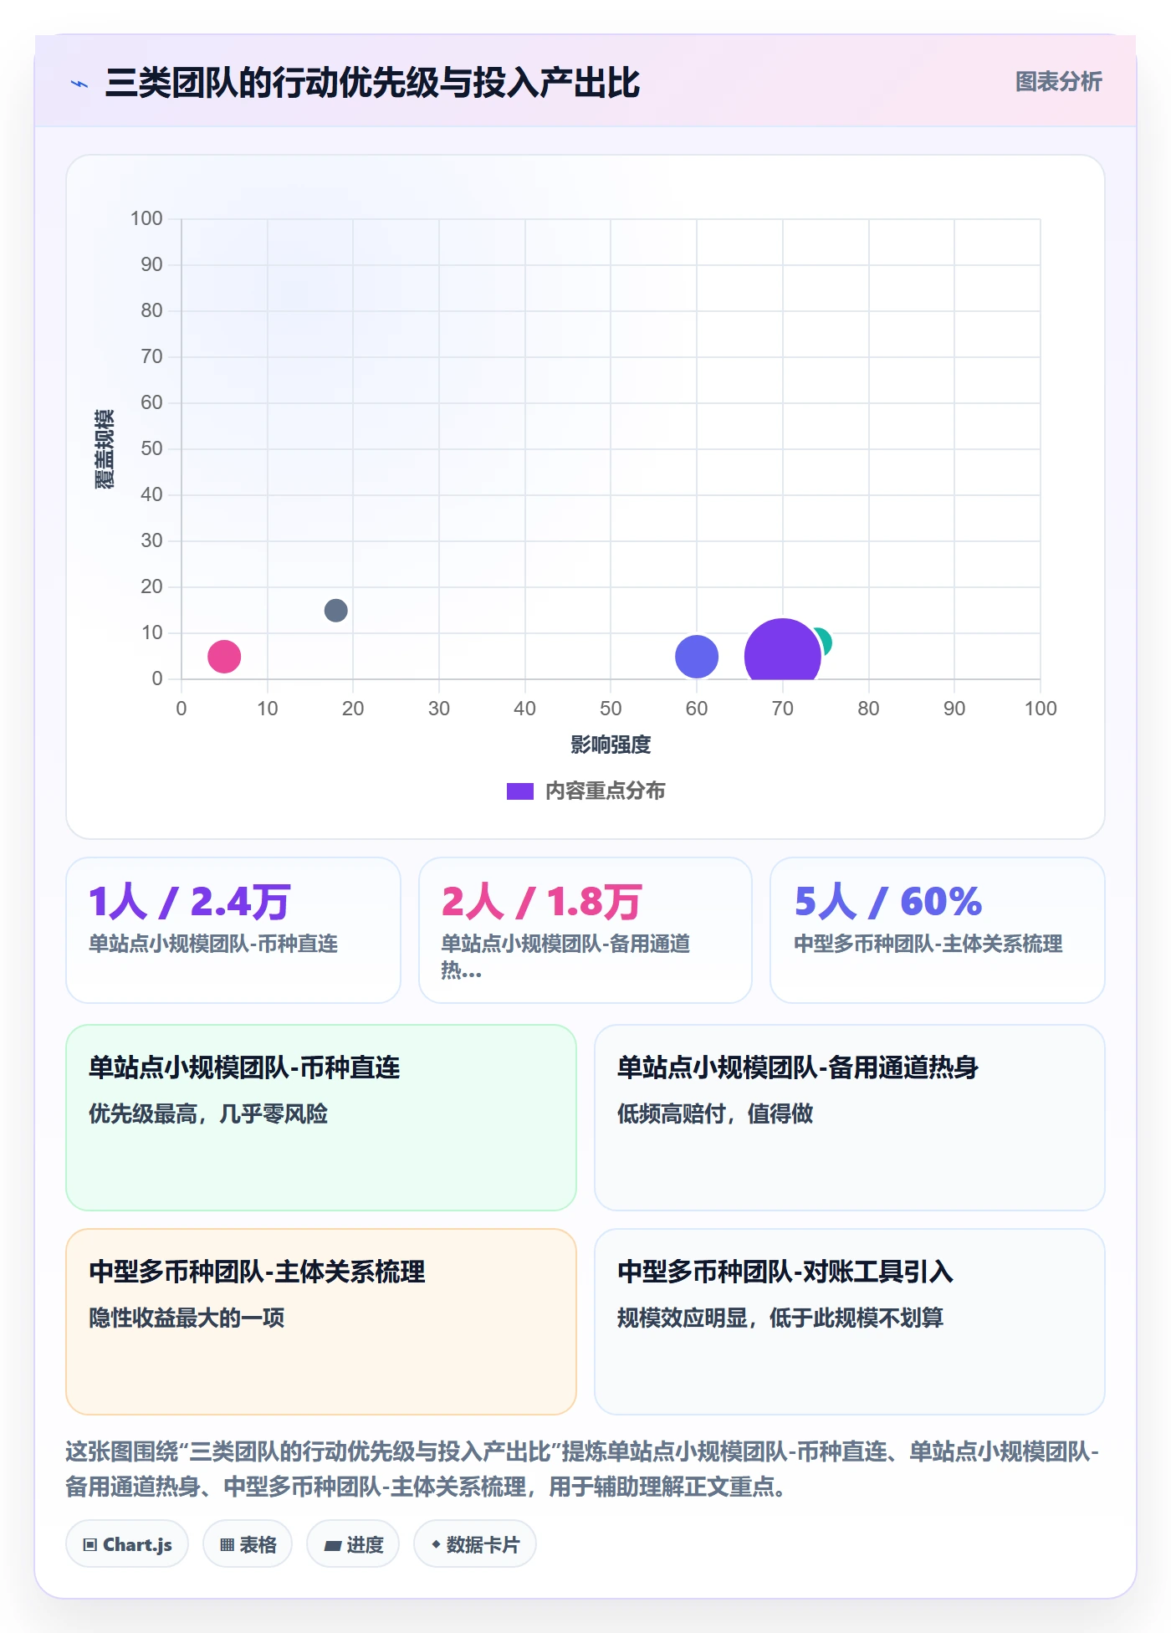Click the 单站点小规模团队-备用通道热身 card
This screenshot has width=1171, height=1633.
coord(850,1117)
